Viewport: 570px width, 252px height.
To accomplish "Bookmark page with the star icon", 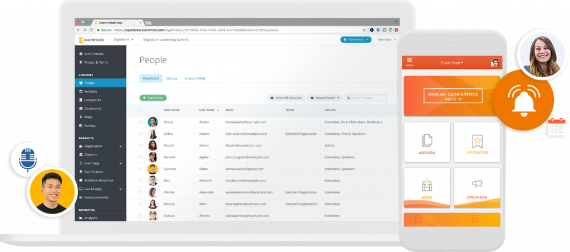I will pyautogui.click(x=364, y=29).
